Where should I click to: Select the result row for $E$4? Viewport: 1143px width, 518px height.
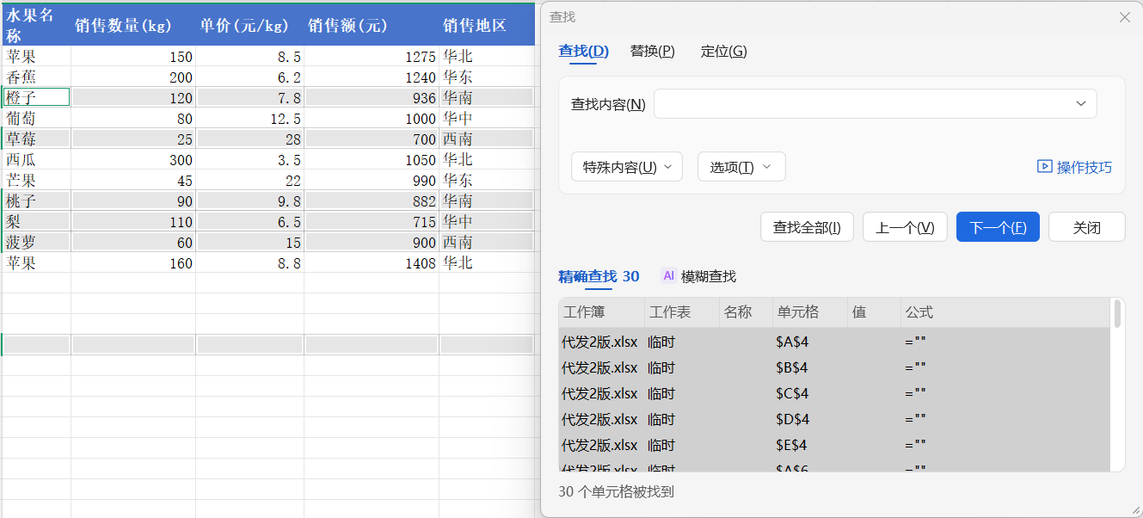coord(834,445)
